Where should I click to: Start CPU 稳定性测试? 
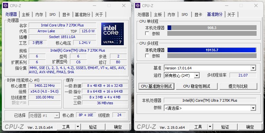click(197, 86)
